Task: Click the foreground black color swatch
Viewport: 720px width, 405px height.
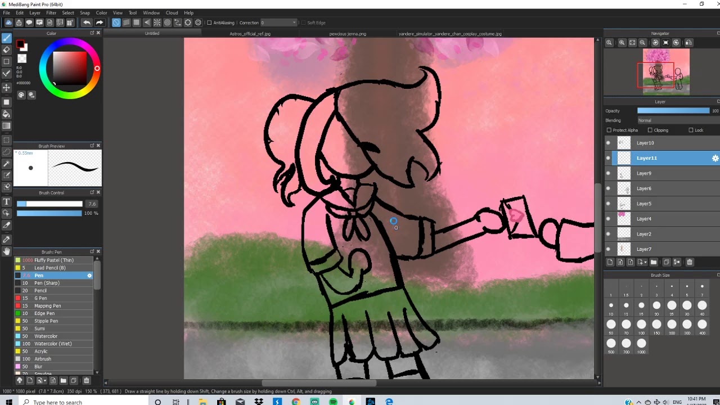Action: coord(20,44)
